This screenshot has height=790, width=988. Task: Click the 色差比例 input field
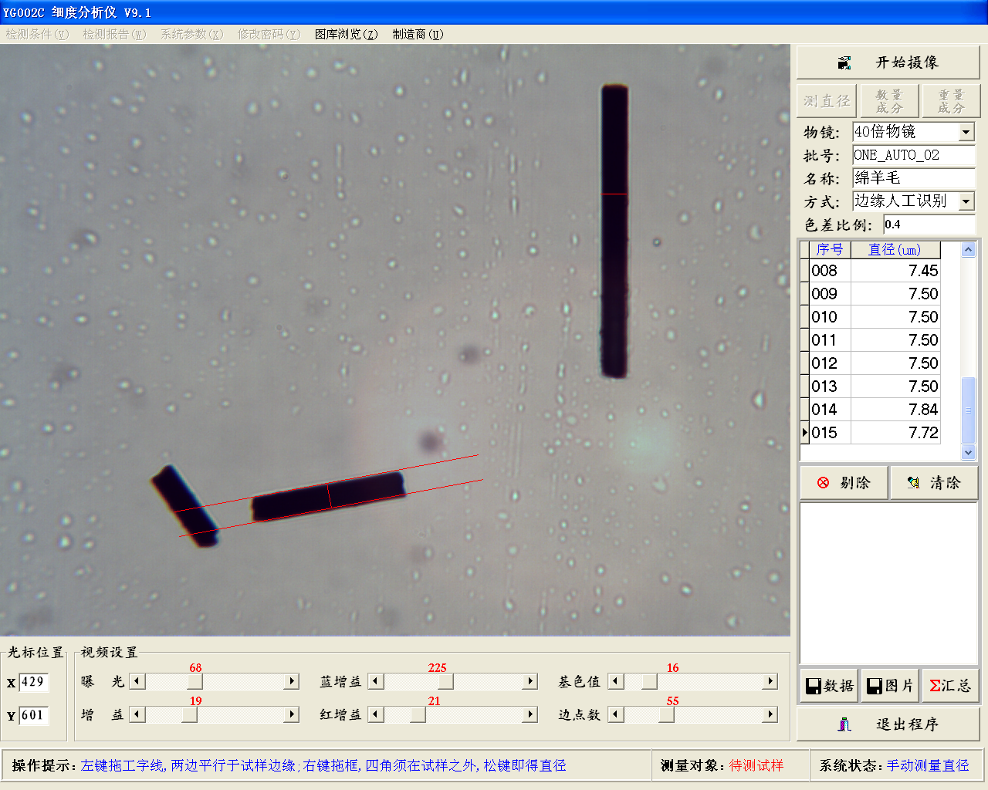click(x=929, y=225)
